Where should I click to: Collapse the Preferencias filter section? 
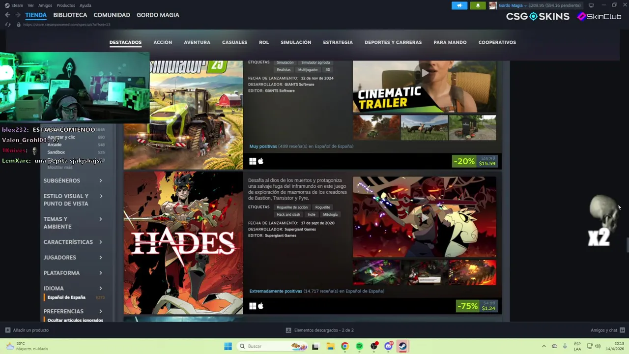pyautogui.click(x=73, y=311)
